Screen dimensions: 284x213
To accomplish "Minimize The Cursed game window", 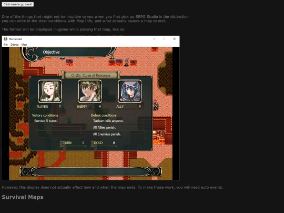I will pyautogui.click(x=154, y=39).
